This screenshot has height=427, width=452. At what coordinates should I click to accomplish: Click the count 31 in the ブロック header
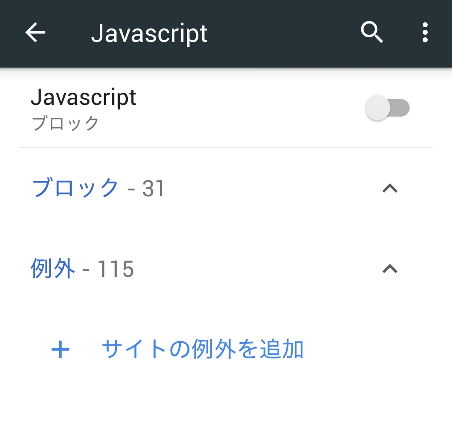click(154, 189)
